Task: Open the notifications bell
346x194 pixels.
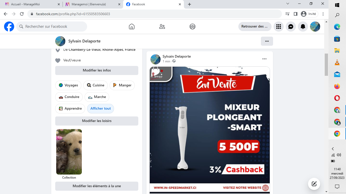Action: (x=303, y=27)
